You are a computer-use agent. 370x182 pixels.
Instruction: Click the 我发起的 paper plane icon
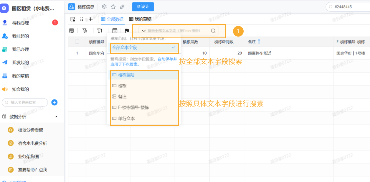click(x=5, y=63)
